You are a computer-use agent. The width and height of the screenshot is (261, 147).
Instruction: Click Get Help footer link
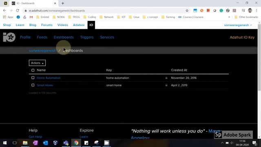pos(35,137)
